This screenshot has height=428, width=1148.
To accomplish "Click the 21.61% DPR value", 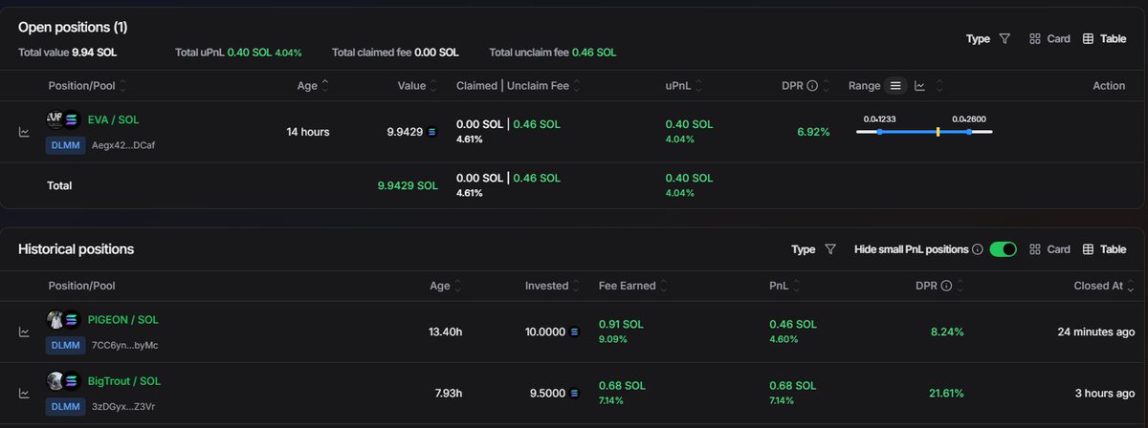I will (944, 393).
